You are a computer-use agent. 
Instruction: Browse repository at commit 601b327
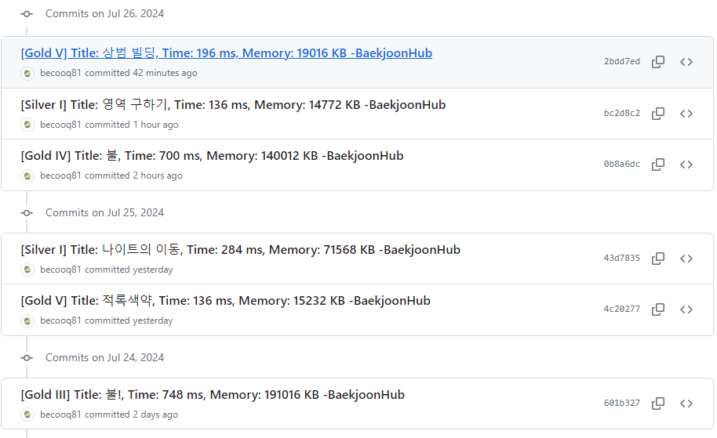tap(686, 404)
